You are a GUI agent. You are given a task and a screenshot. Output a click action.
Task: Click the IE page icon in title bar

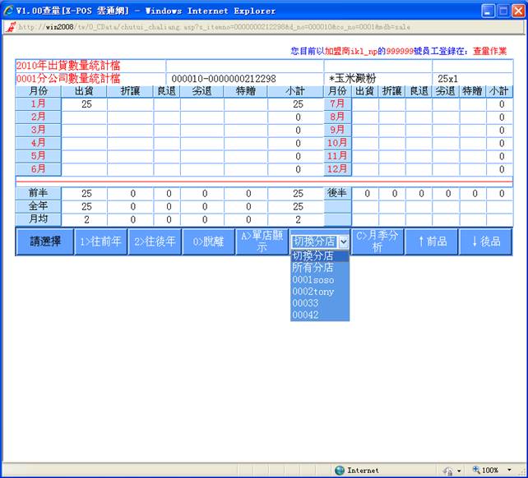coord(9,11)
